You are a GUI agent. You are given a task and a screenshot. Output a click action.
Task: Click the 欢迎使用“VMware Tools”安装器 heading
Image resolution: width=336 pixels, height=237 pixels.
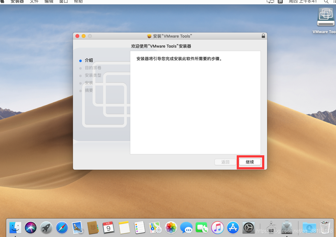(161, 46)
